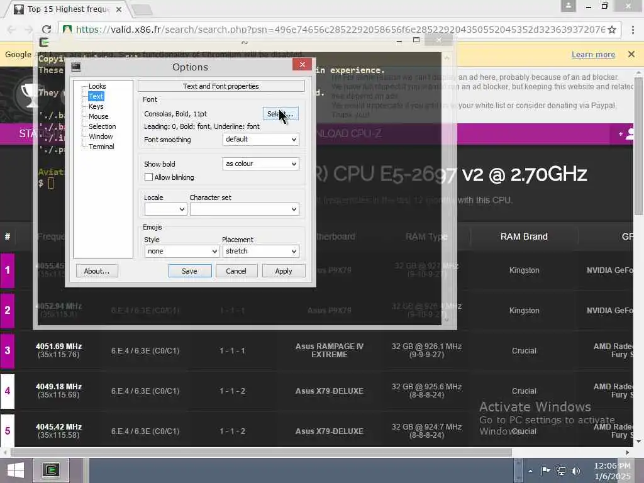The height and width of the screenshot is (483, 644).
Task: Select the Looks category in Options tree
Action: click(x=97, y=86)
